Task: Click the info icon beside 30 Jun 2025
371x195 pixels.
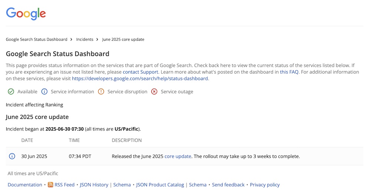Action: 12,156
